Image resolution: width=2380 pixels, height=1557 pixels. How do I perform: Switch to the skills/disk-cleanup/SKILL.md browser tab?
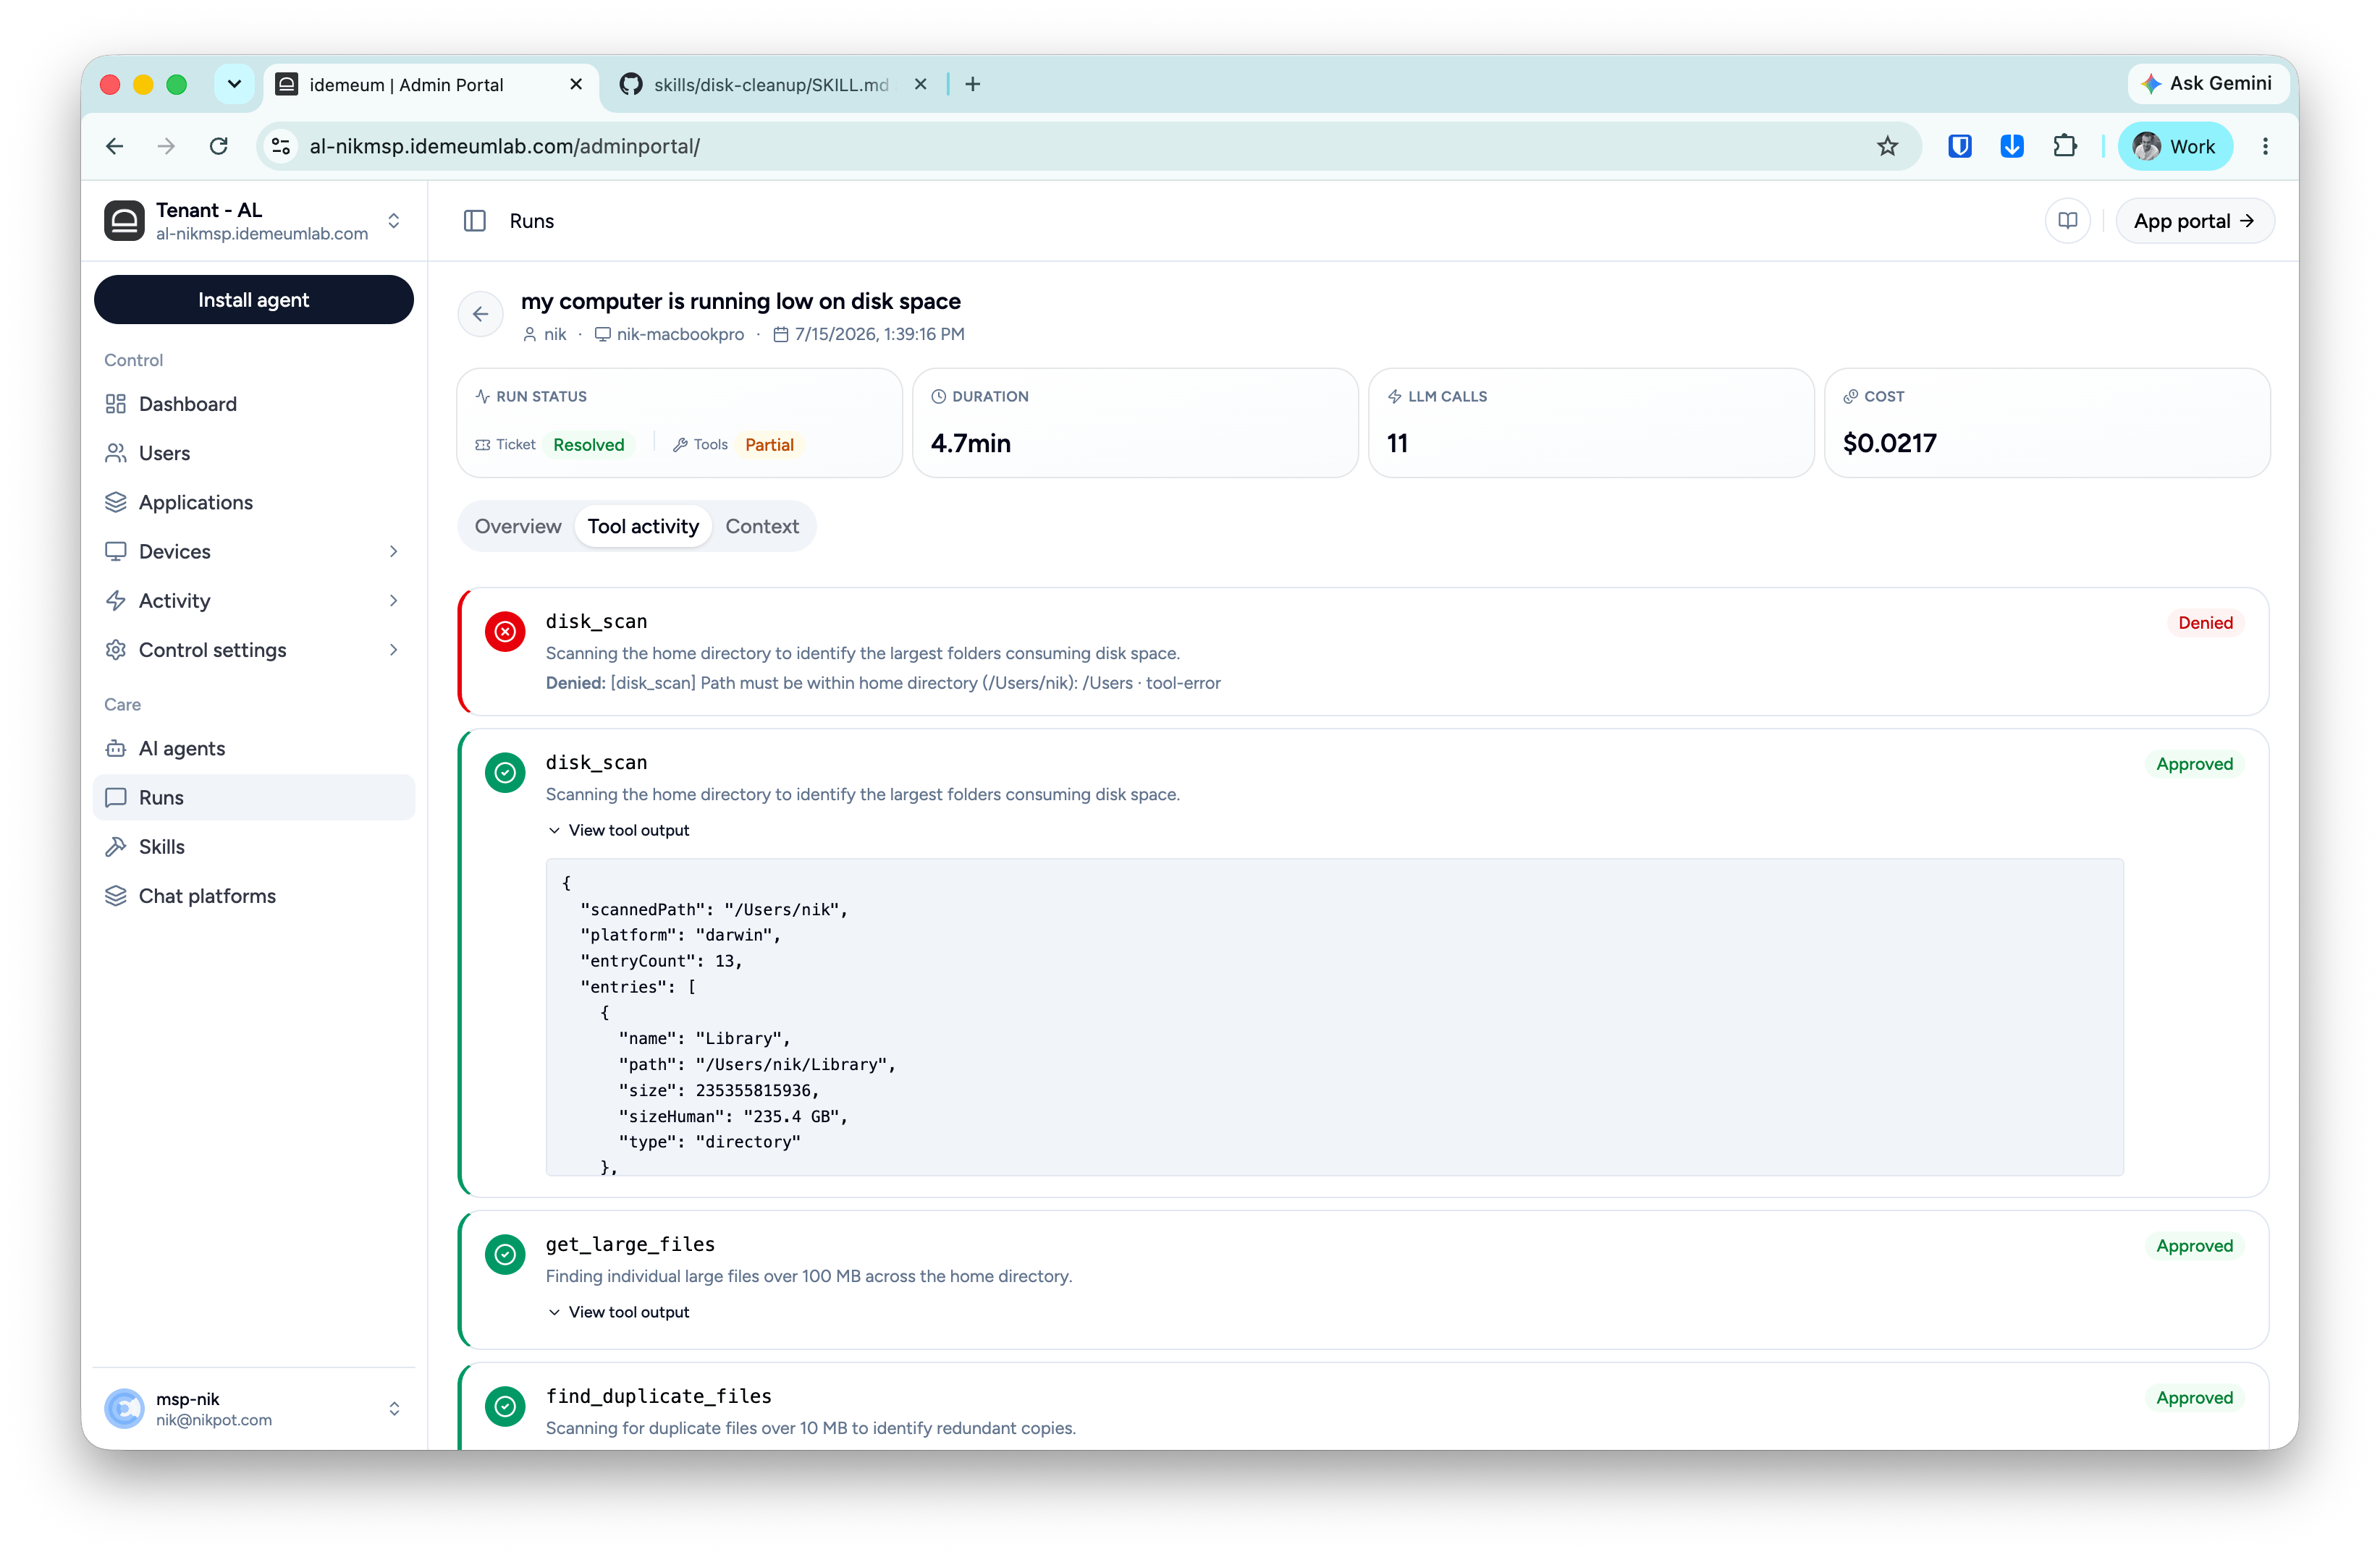tap(772, 85)
